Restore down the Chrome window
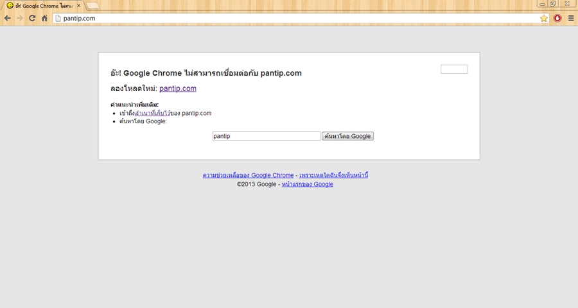578x308 pixels. point(553,4)
